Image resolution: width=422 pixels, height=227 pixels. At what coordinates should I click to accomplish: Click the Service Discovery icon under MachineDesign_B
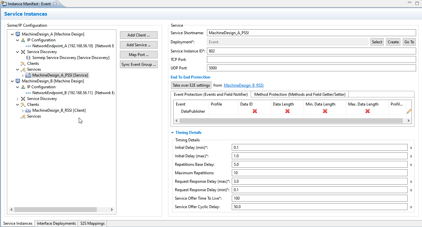click(x=23, y=99)
